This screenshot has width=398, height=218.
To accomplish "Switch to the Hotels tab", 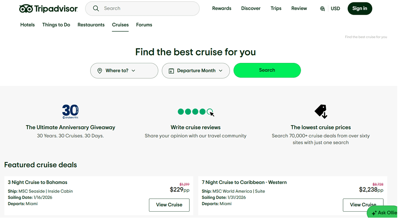I will click(27, 25).
